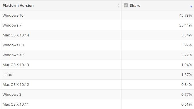Toggle the Share column checkbox
The width and height of the screenshot is (194, 109).
pyautogui.click(x=126, y=5)
